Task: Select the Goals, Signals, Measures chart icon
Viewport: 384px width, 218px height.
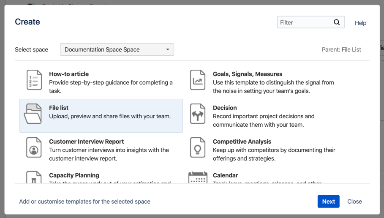Action: coord(198,80)
